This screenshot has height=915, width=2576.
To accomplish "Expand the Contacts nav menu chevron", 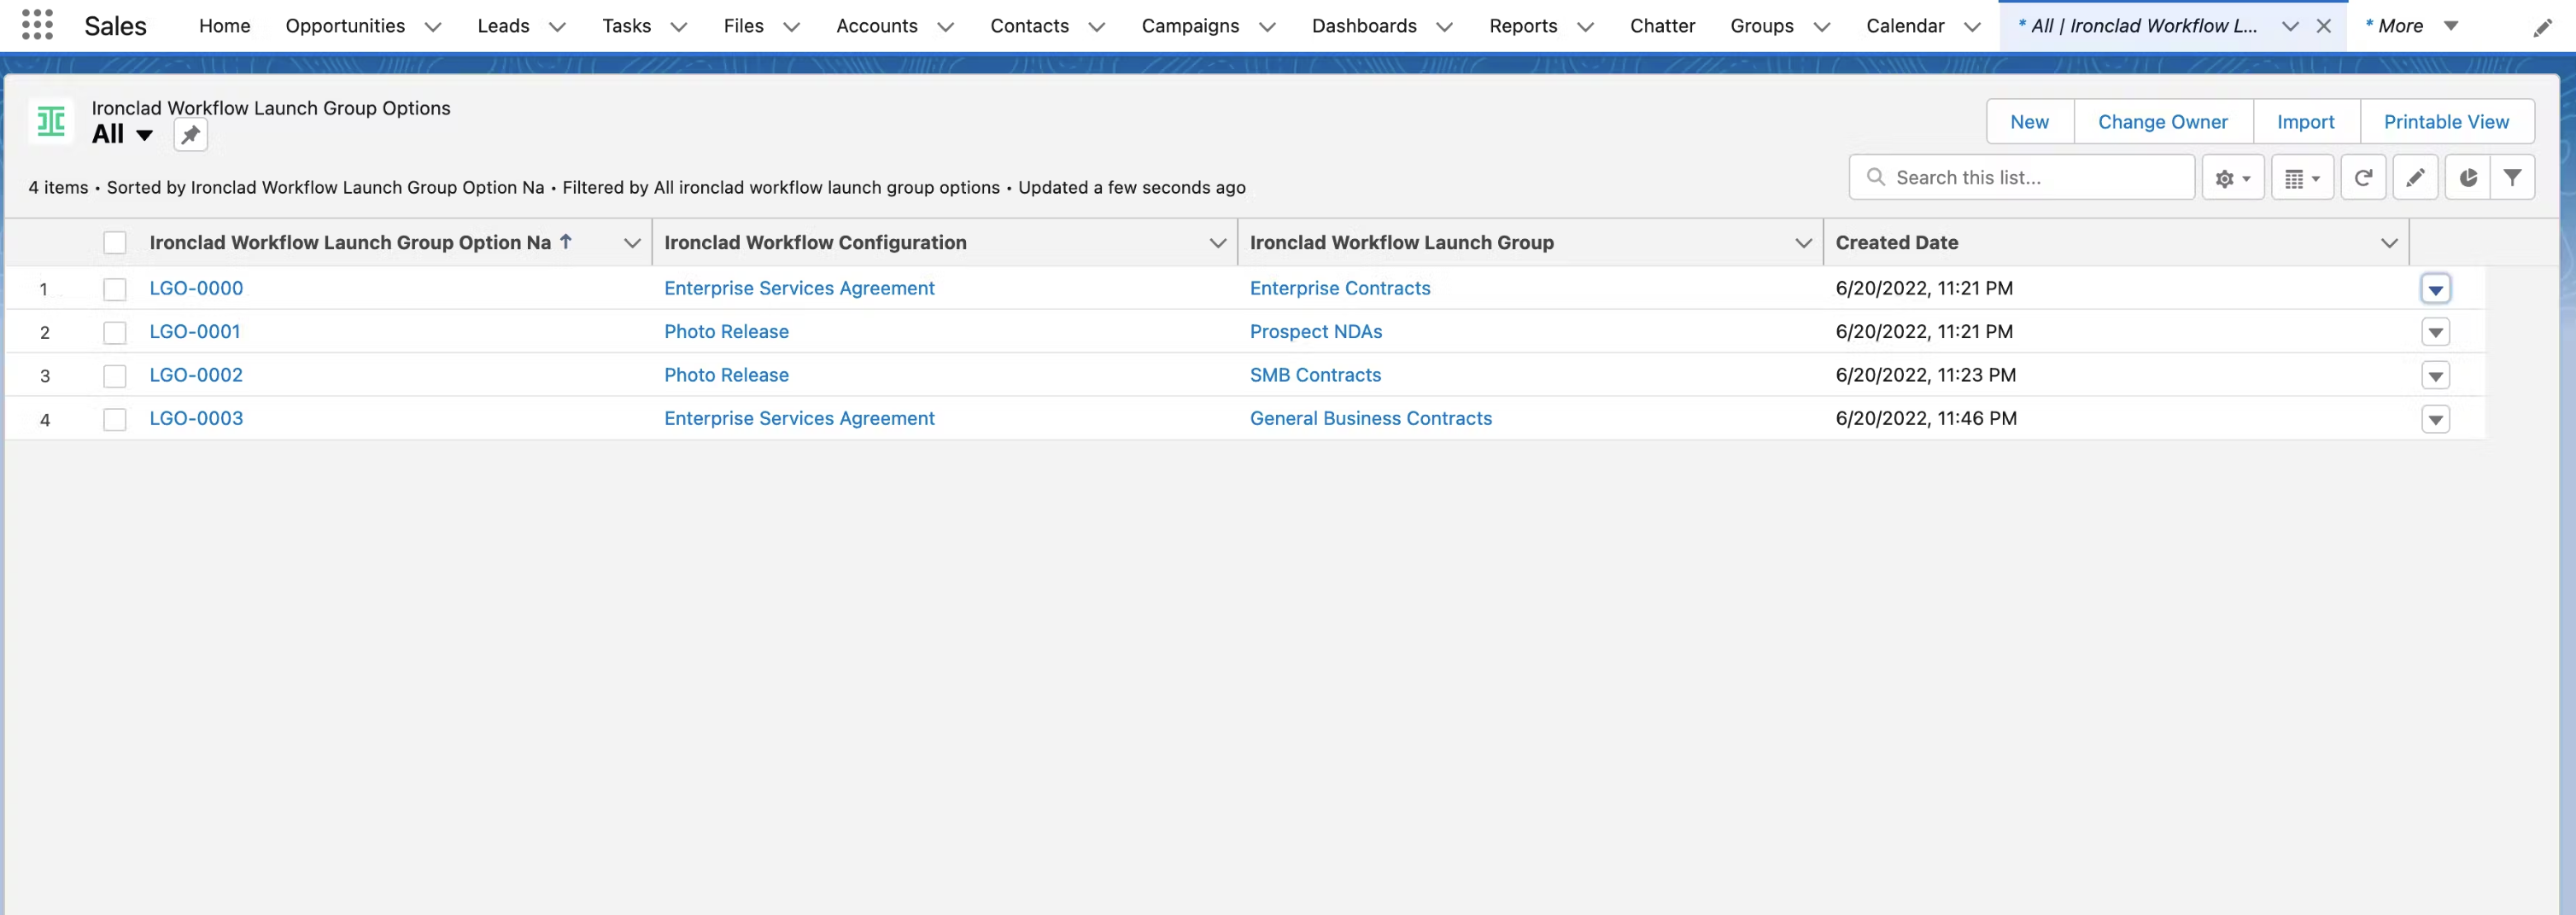I will [x=1097, y=27].
